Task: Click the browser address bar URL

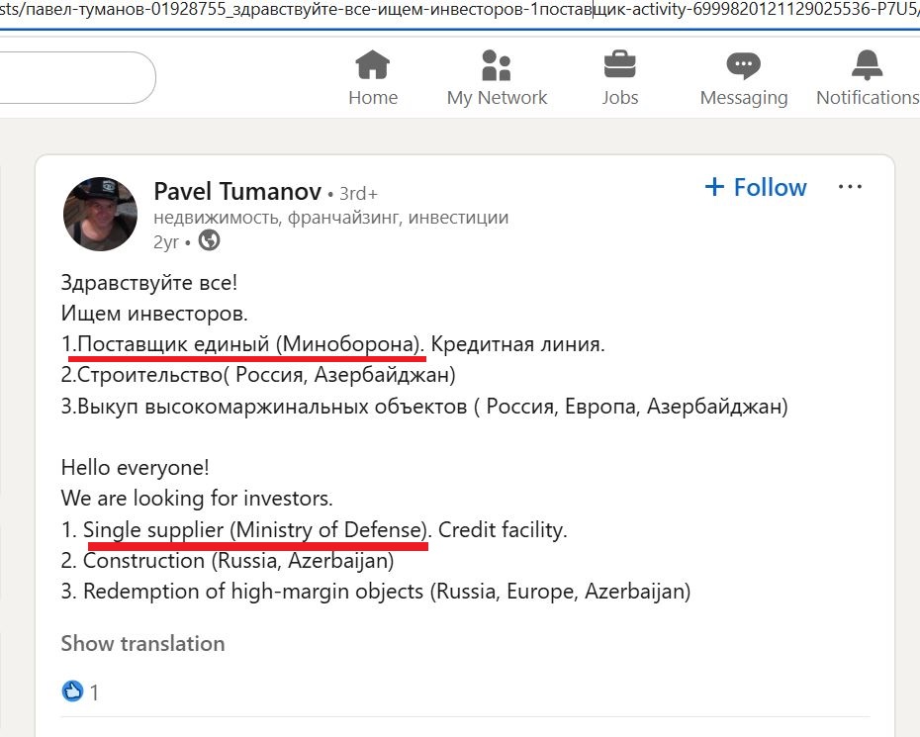Action: [460, 12]
